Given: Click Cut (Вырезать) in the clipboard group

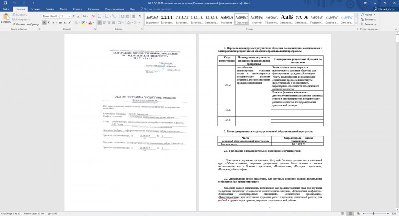Looking at the screenshot, I should (19, 15).
